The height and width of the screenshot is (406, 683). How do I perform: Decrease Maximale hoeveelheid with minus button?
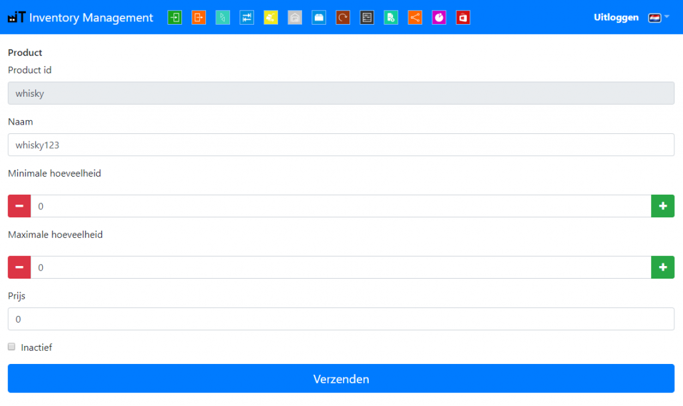19,267
